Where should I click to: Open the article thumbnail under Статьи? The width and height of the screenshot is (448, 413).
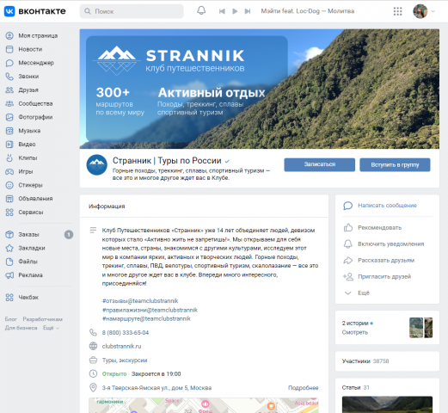coord(387,404)
